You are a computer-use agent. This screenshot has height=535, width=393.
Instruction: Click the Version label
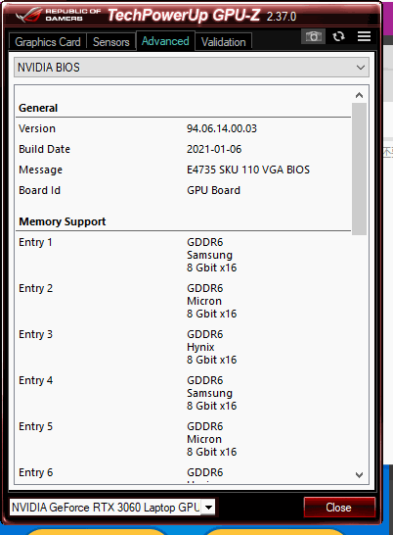(37, 128)
